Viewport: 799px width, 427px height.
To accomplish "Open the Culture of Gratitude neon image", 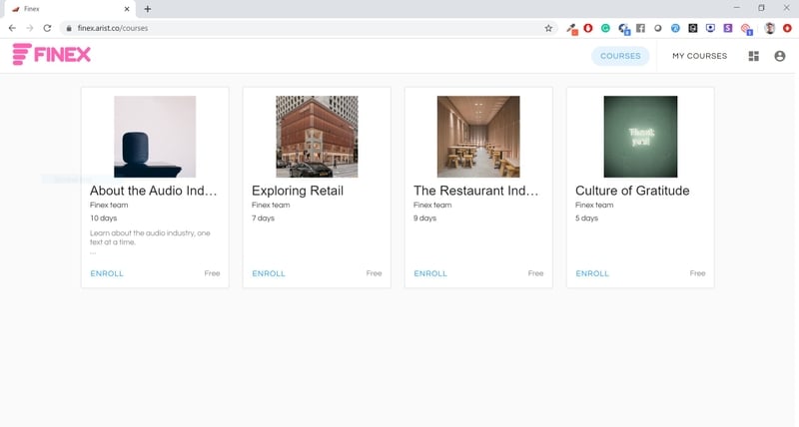I will pos(640,137).
